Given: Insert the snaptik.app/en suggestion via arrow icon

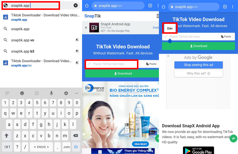Looking at the screenshot, I should coord(77,63).
